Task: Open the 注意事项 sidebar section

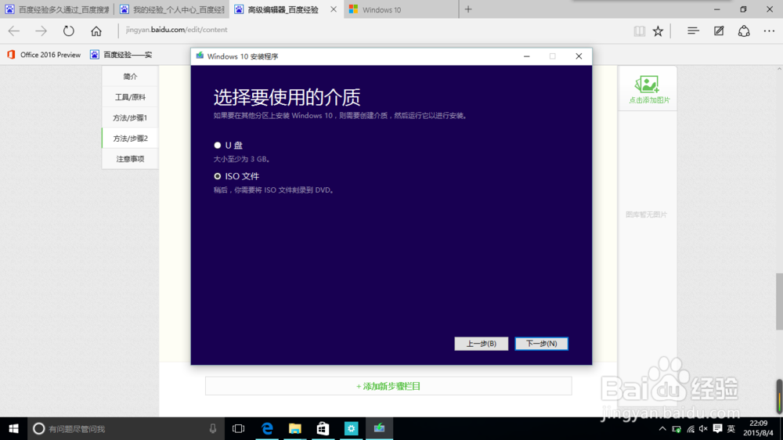Action: click(x=130, y=159)
